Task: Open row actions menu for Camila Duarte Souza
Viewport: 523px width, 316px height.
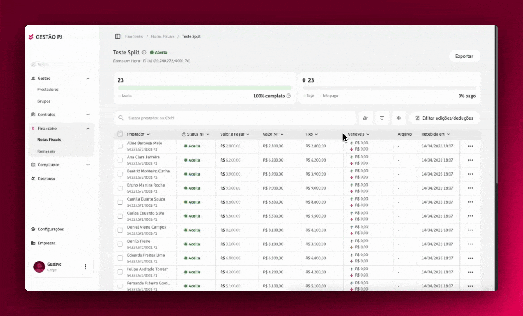Action: (x=470, y=202)
